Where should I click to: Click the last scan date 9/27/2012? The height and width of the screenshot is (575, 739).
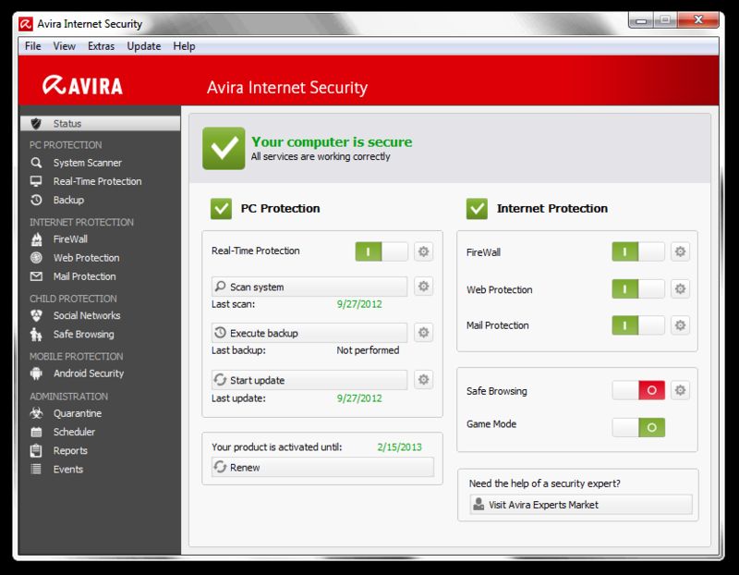point(359,304)
